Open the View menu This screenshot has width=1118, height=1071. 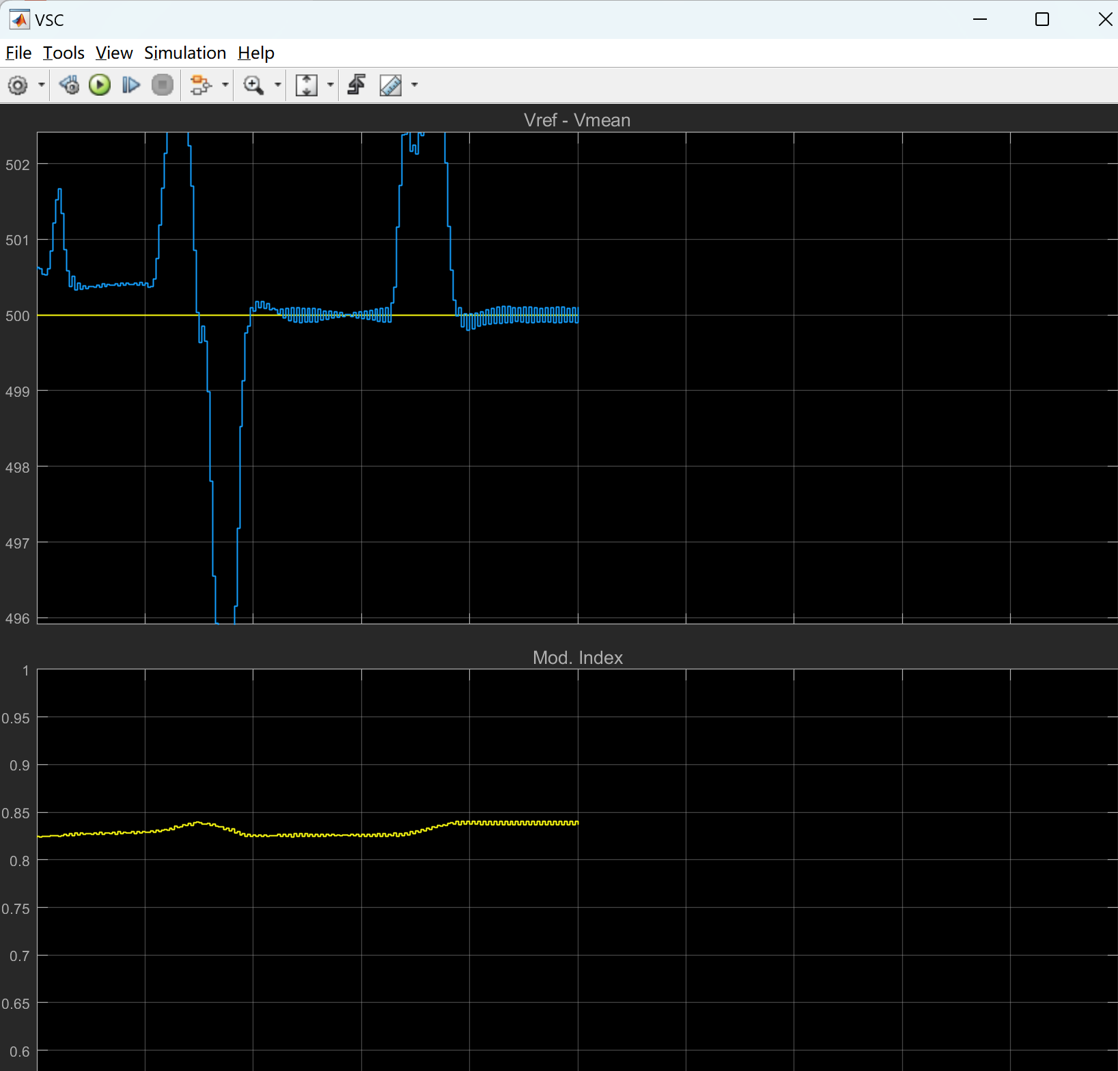point(114,53)
